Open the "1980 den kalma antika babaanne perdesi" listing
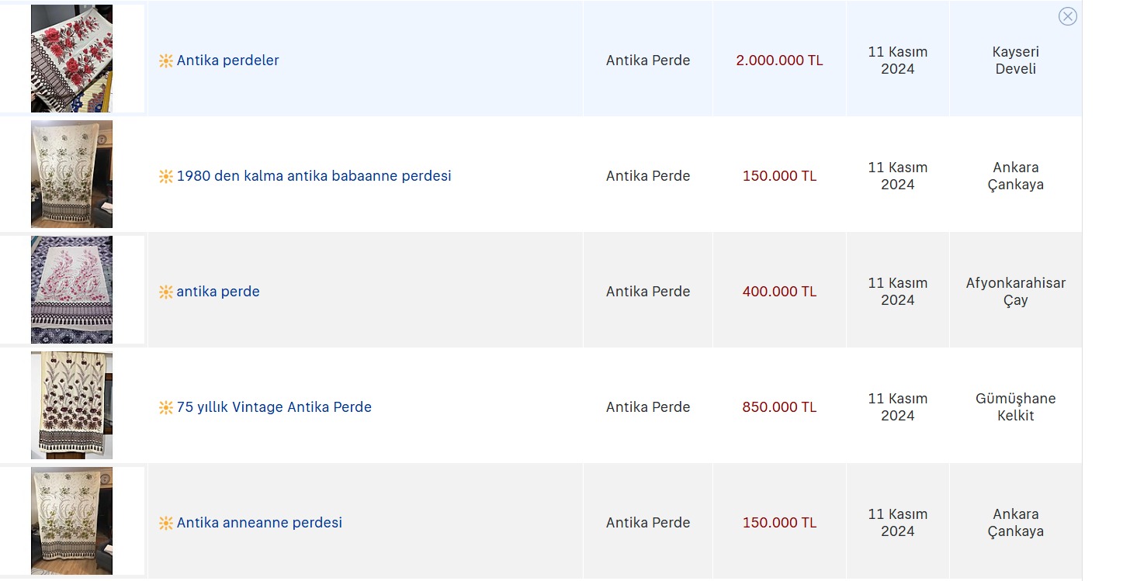This screenshot has width=1123, height=581. pyautogui.click(x=314, y=176)
